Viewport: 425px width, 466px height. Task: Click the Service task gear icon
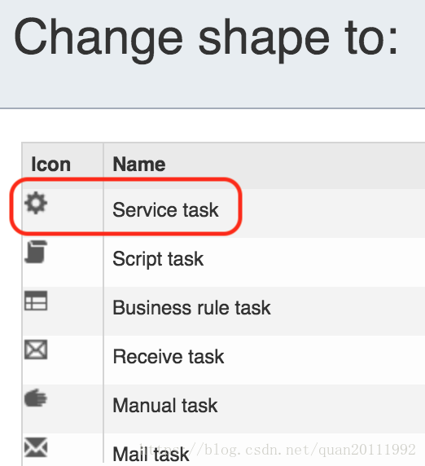[x=36, y=203]
